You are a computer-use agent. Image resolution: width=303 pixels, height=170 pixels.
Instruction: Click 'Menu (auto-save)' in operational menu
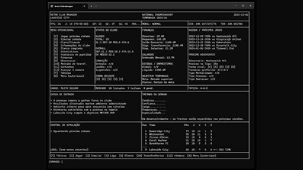point(69,76)
